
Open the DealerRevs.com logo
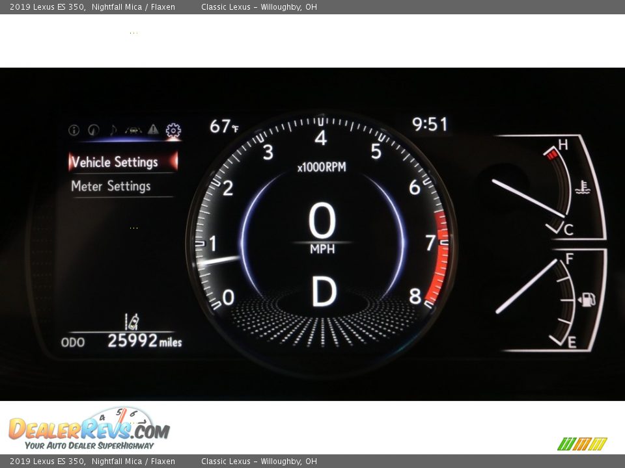tap(89, 428)
